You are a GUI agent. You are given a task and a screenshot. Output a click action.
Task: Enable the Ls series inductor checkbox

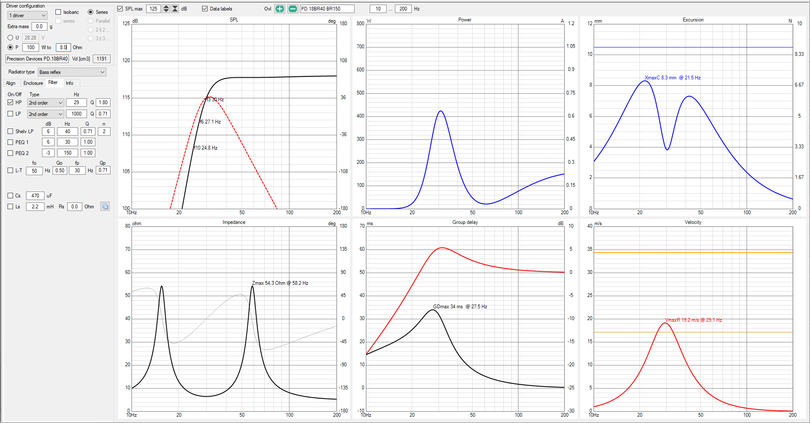(11, 207)
